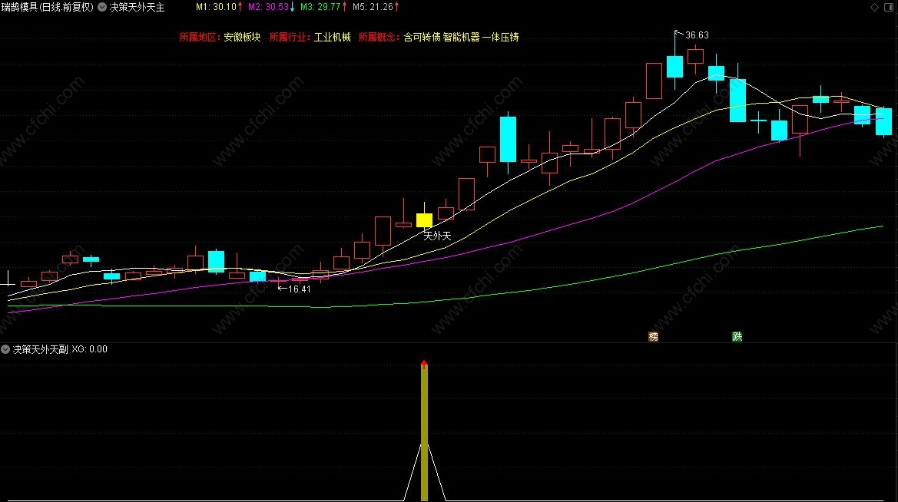
Task: Click the 智能机器 concept label
Action: pyautogui.click(x=461, y=37)
